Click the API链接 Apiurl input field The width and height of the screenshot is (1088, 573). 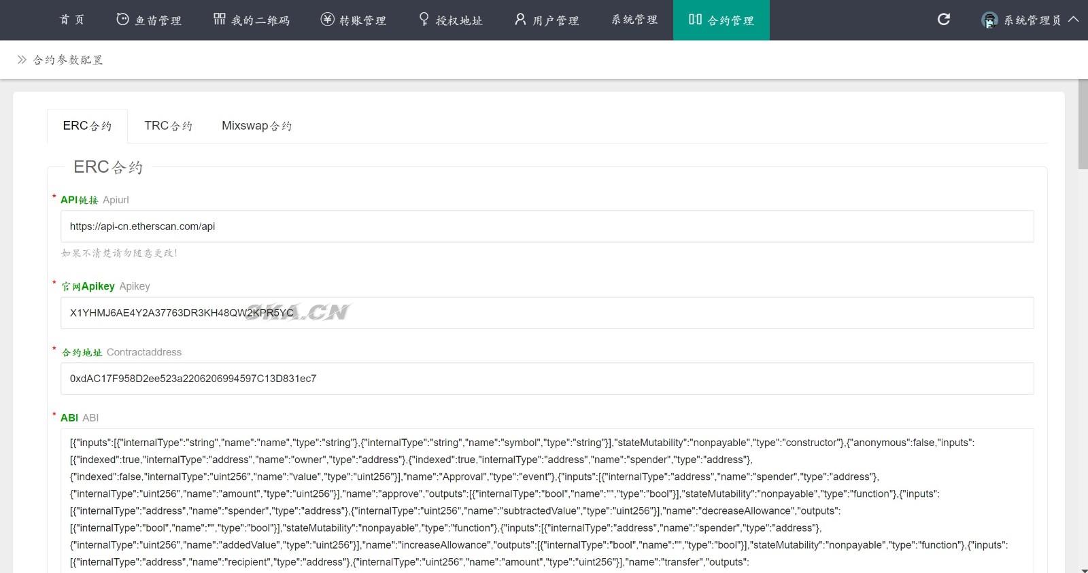[x=547, y=226]
